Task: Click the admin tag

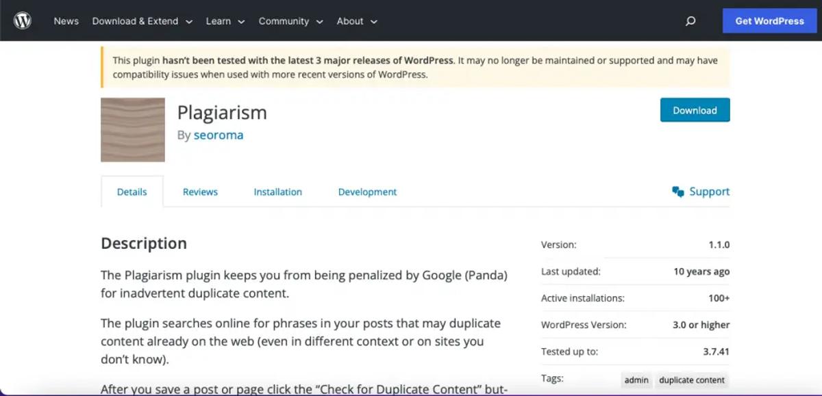Action: click(636, 380)
